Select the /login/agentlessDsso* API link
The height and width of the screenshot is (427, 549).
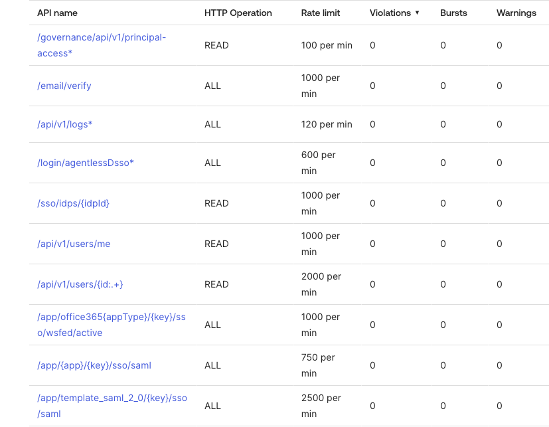pos(86,163)
